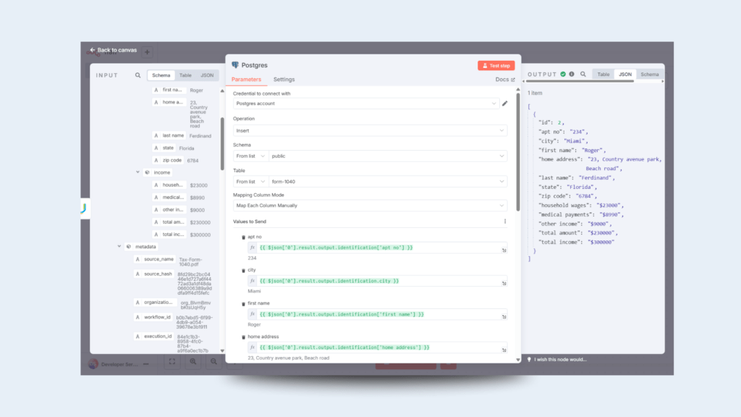Viewport: 741px width, 417px height.
Task: Open the Settings tab
Action: (x=284, y=80)
